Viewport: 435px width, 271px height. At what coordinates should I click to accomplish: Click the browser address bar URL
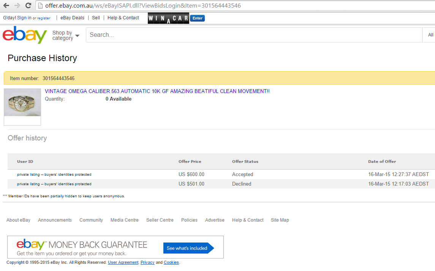pos(143,6)
